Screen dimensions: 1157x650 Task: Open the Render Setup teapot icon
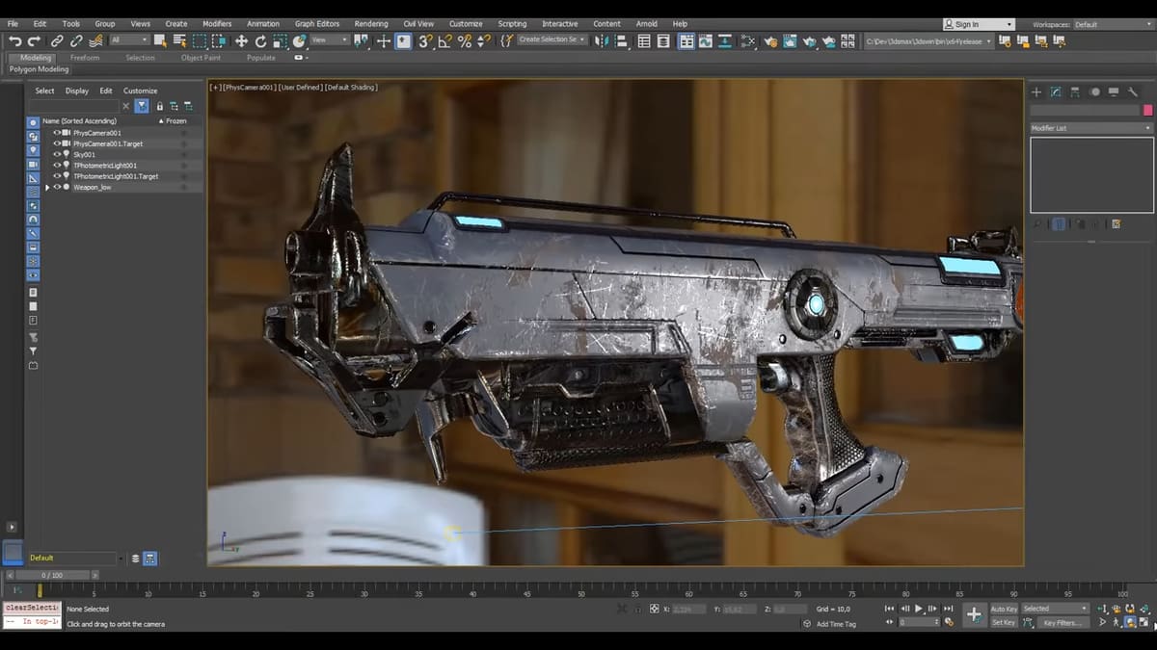click(770, 41)
